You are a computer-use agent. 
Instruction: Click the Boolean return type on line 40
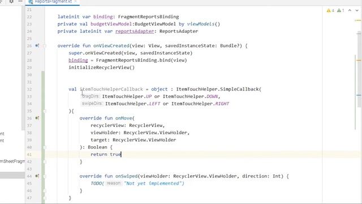point(97,147)
